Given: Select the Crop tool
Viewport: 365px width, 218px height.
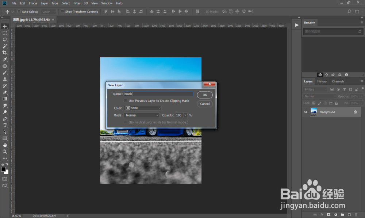Looking at the screenshot, I should click(x=5, y=53).
